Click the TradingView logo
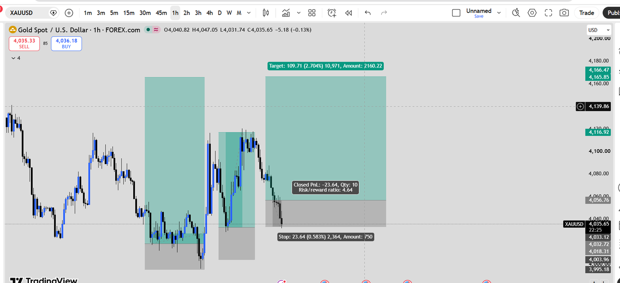 click(43, 280)
